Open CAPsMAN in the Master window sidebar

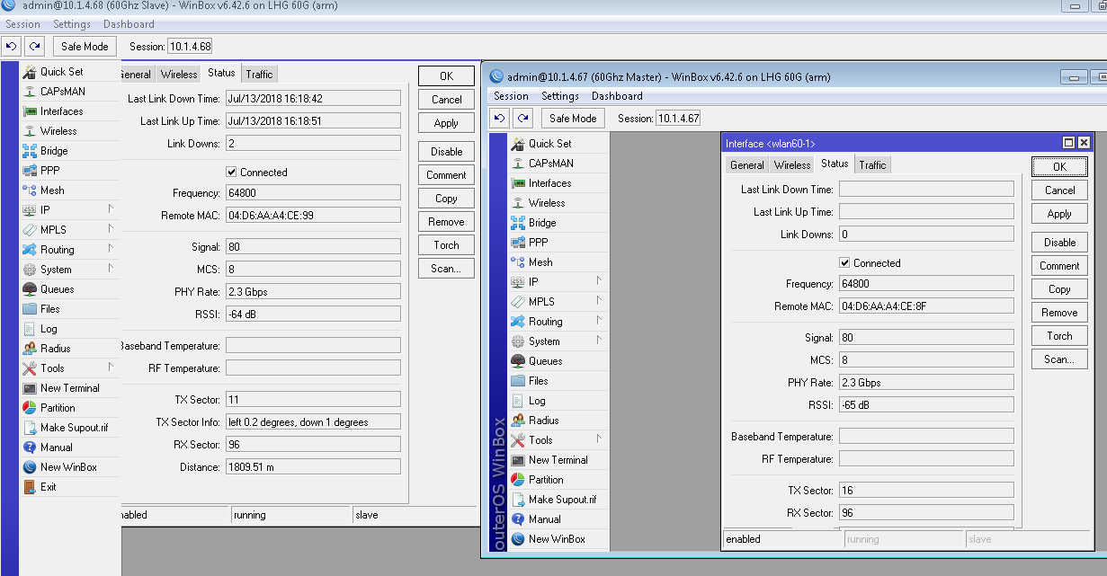click(550, 164)
